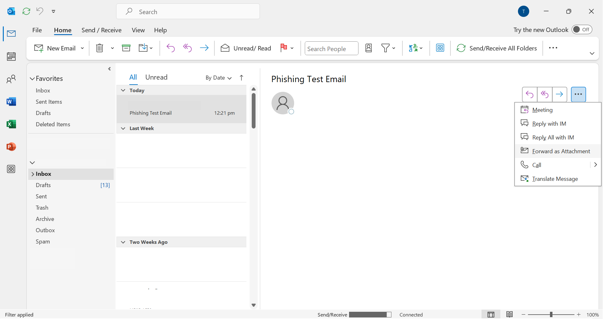
Task: Click the Undo icon in title bar
Action: (x=40, y=11)
